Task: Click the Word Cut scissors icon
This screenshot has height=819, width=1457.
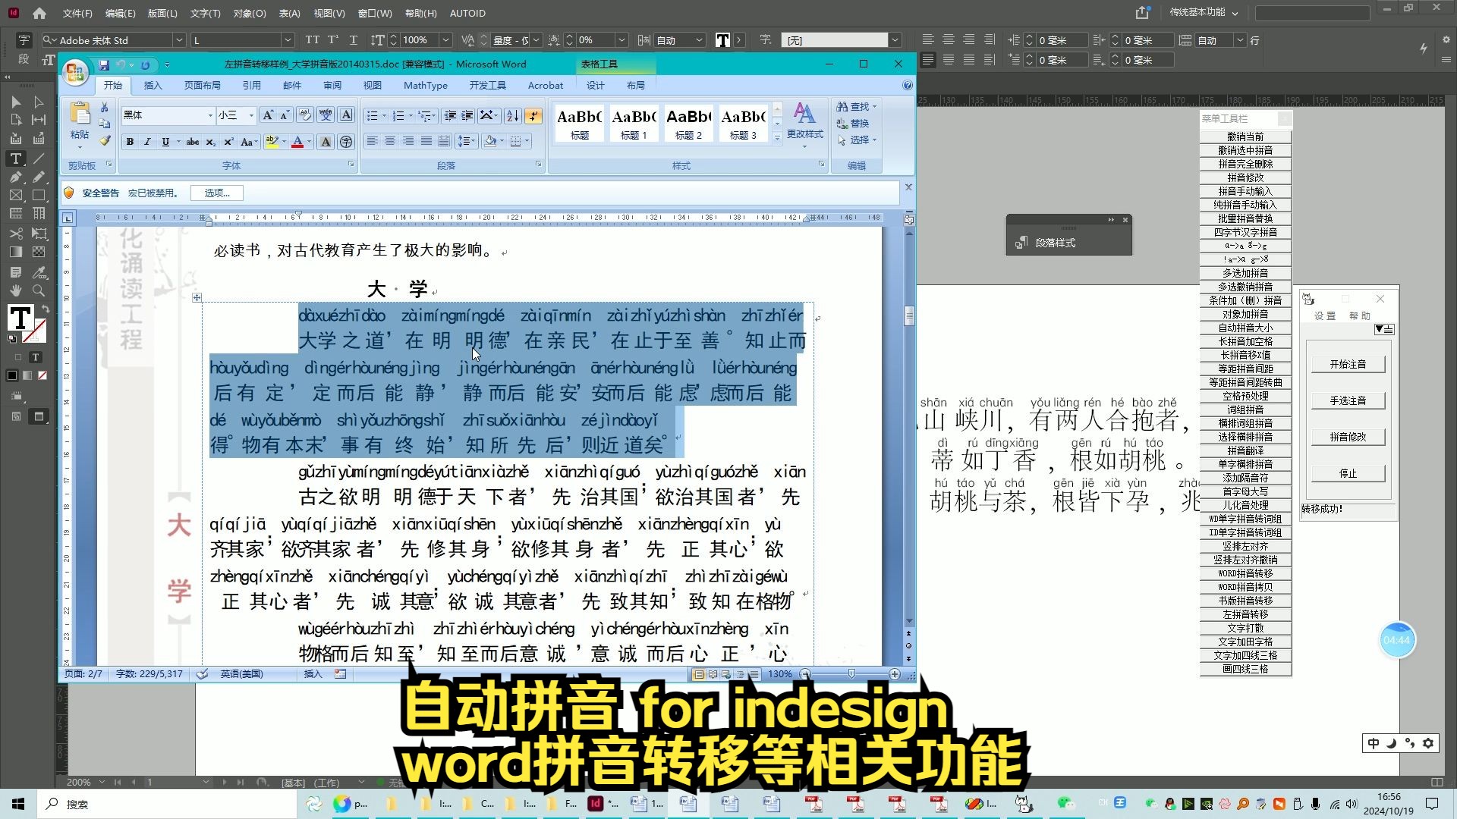Action: (105, 108)
